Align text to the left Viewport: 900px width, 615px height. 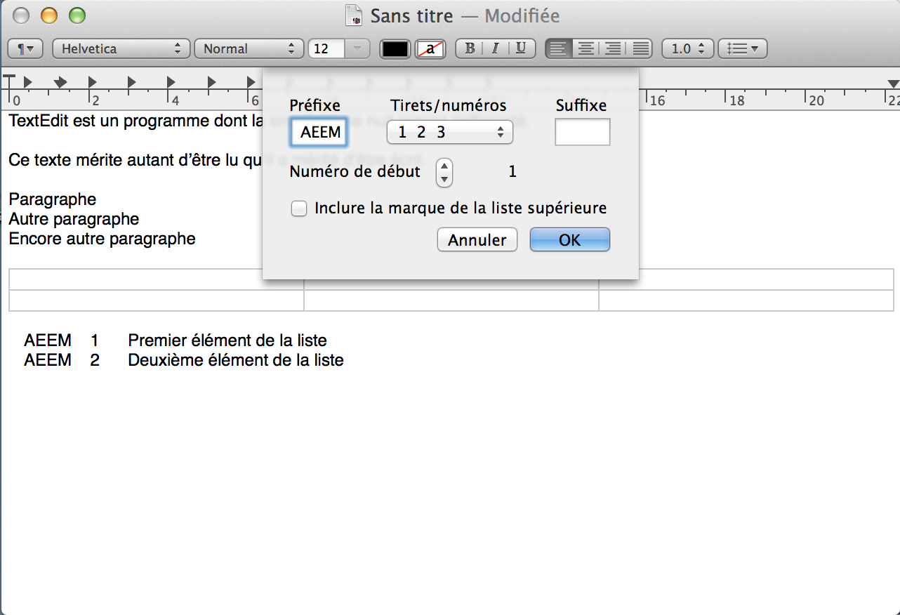[x=559, y=48]
